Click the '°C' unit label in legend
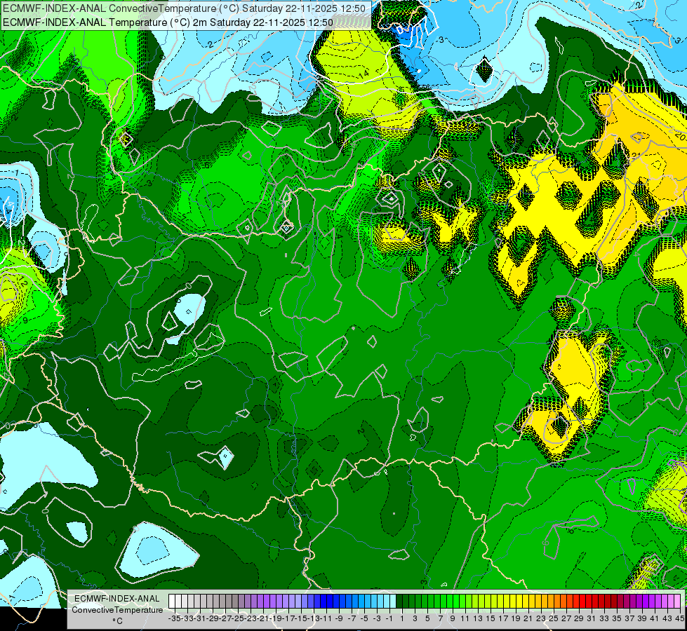Screen dimensions: 687x631 point(117,621)
